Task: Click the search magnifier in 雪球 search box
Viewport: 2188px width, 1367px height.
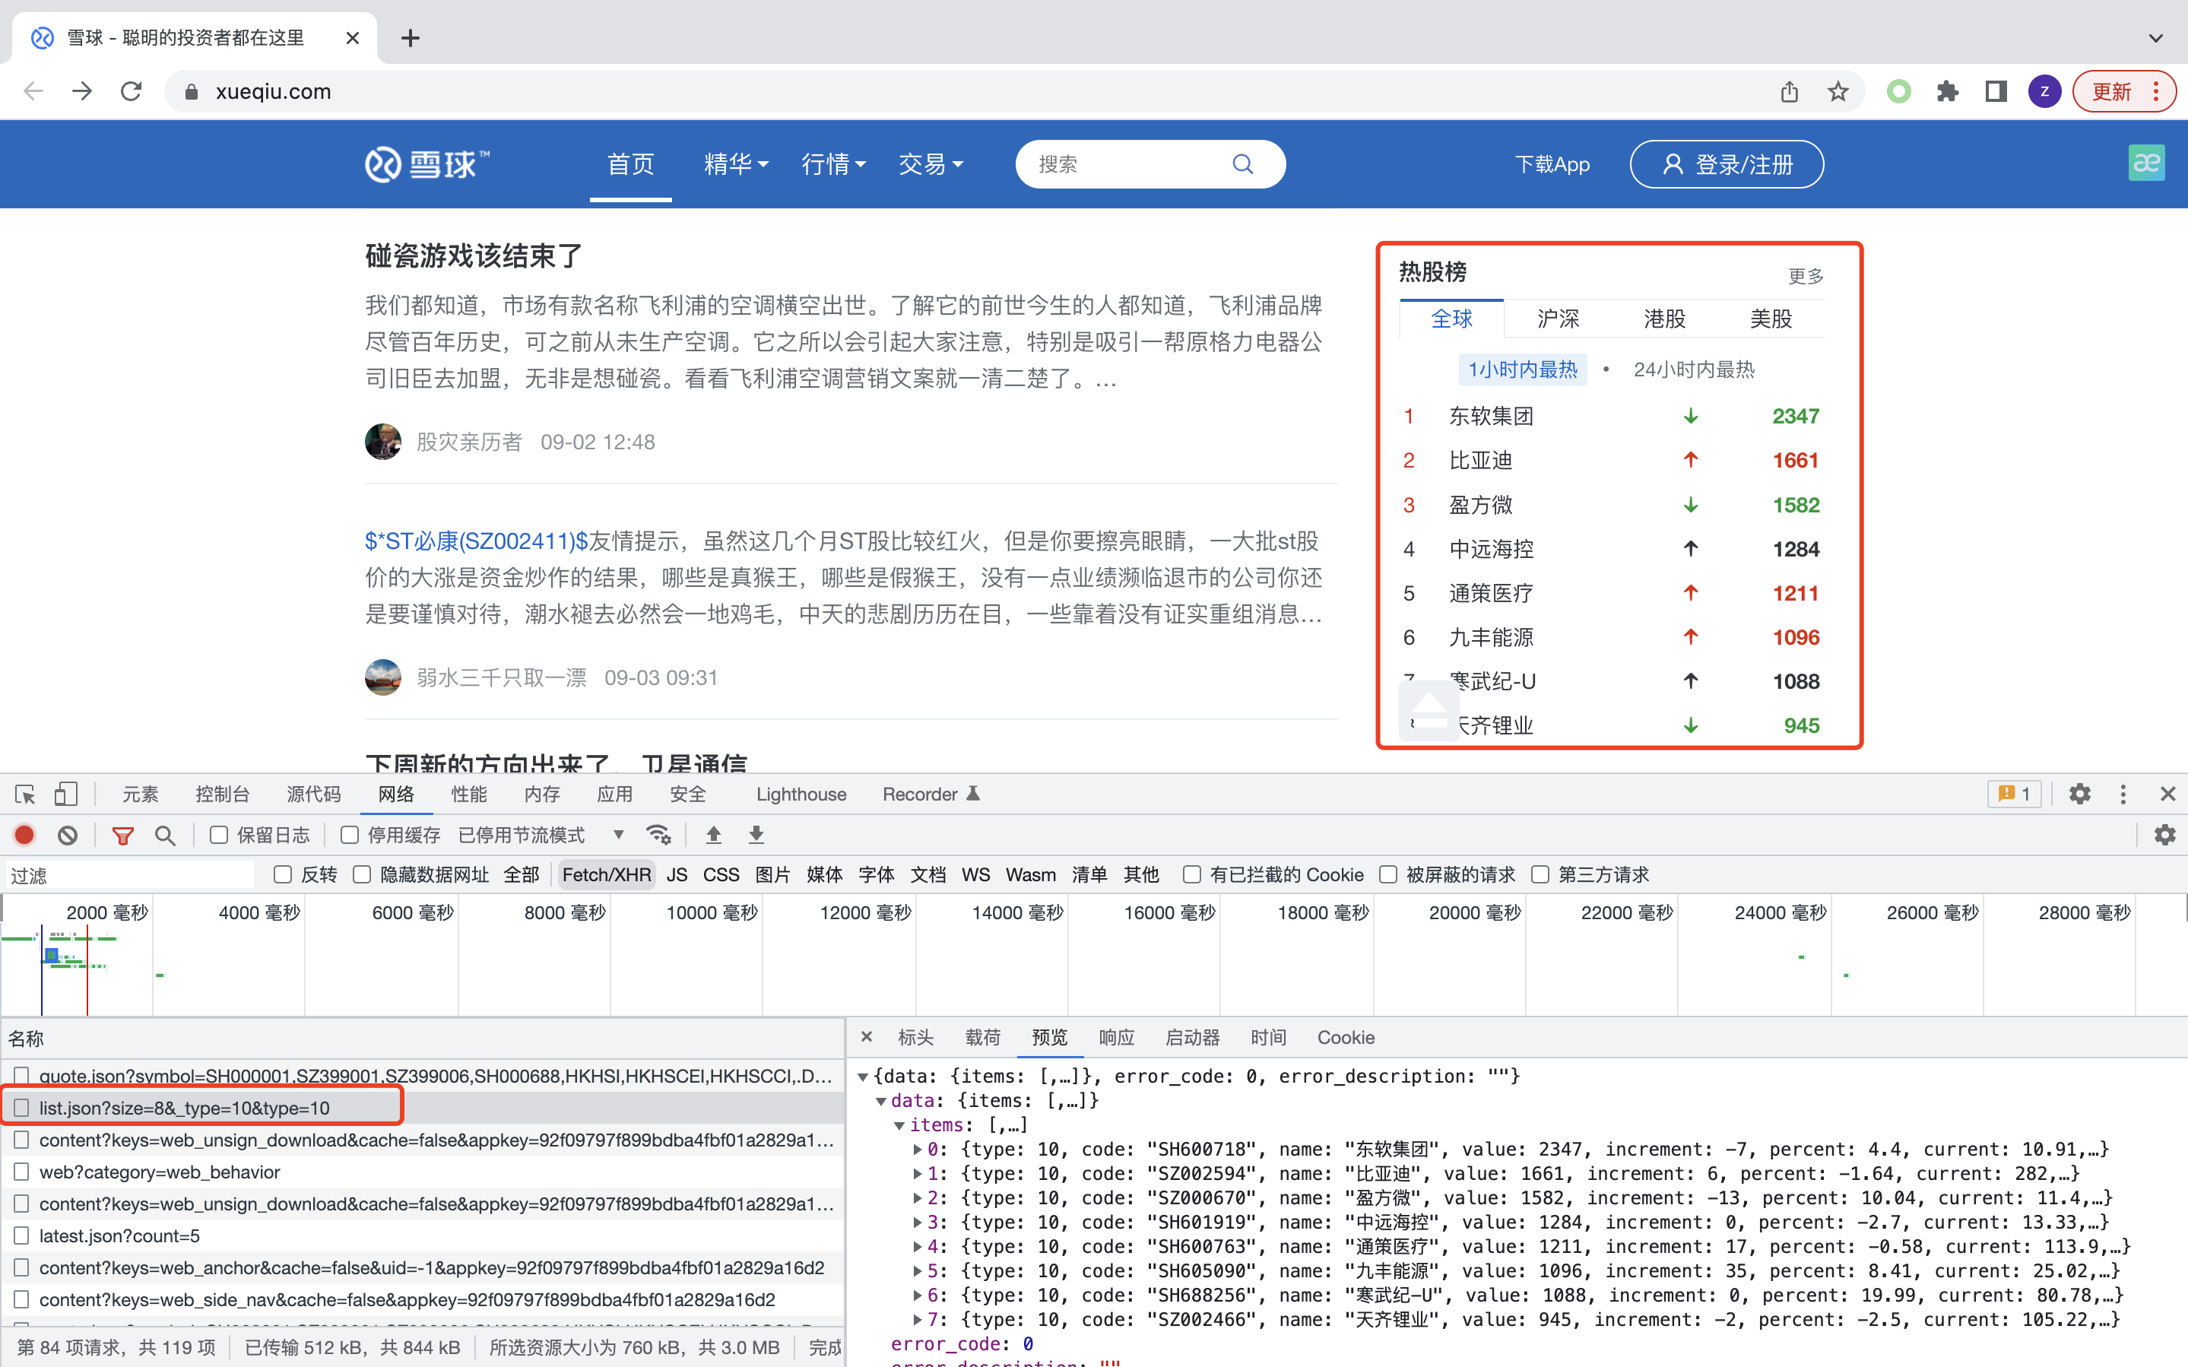Action: 1243,163
